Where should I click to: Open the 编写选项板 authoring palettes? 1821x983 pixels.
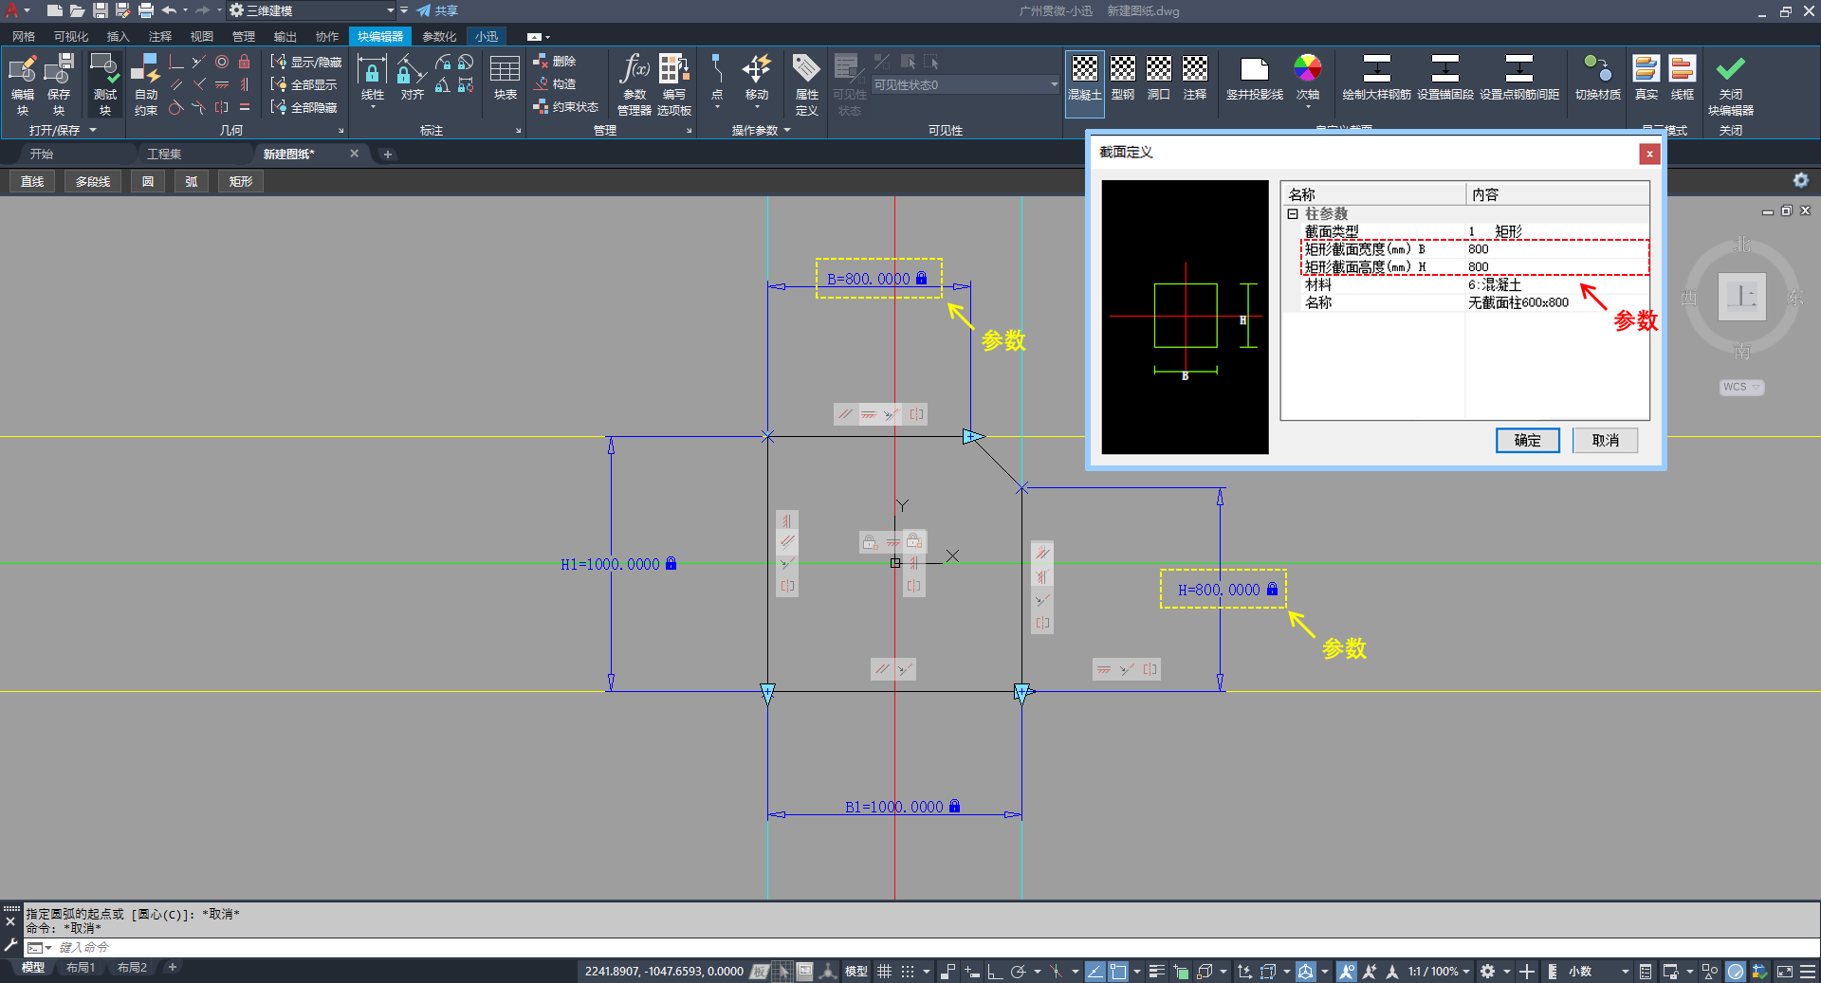click(674, 83)
